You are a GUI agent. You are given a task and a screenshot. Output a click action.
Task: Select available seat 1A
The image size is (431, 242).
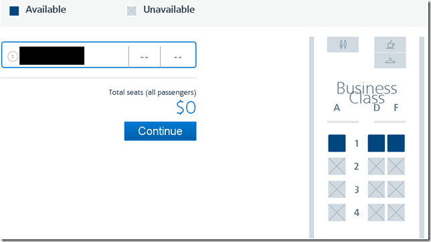337,143
